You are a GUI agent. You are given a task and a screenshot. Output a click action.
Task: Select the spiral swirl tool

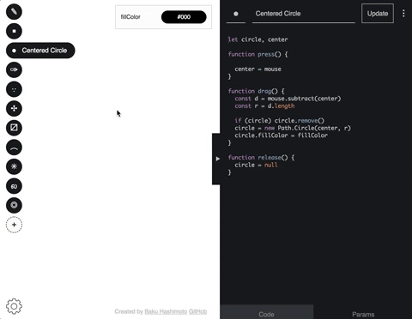tap(14, 186)
